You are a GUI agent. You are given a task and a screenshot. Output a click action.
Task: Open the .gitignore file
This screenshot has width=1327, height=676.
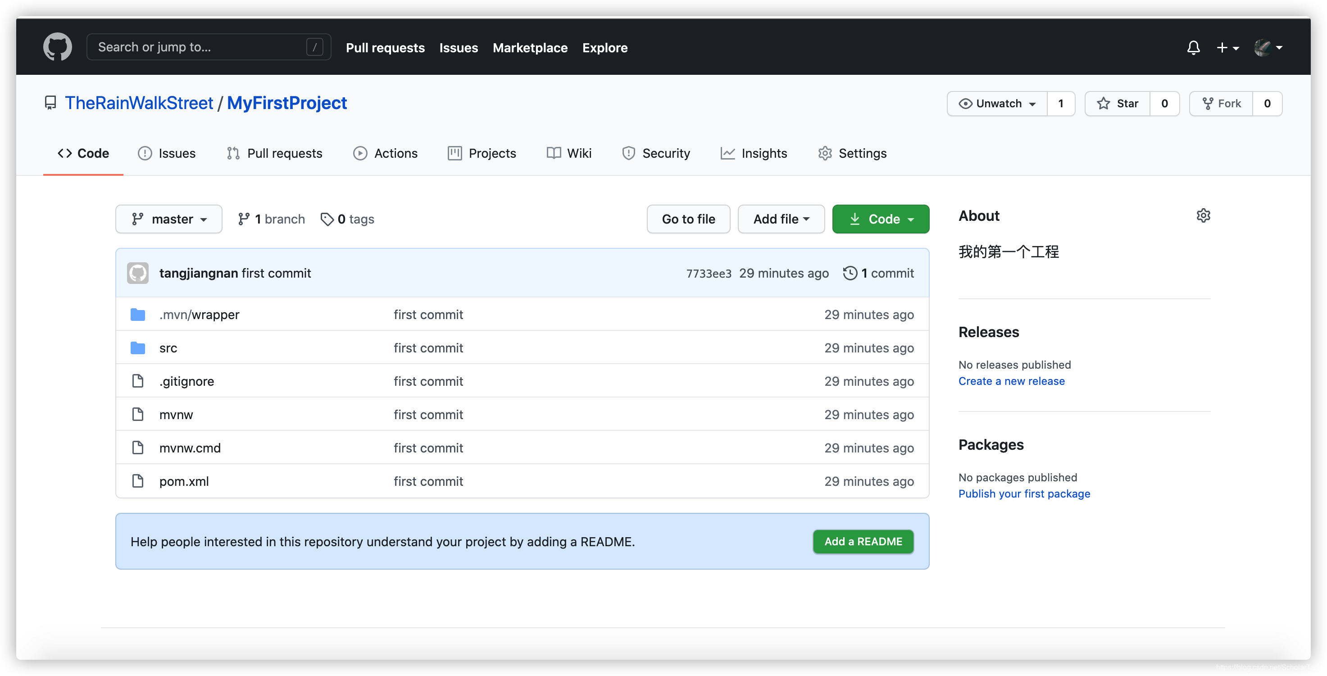pyautogui.click(x=186, y=381)
